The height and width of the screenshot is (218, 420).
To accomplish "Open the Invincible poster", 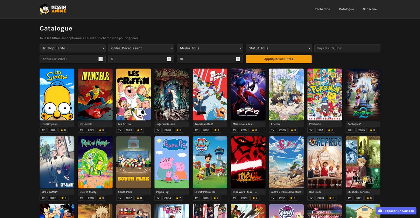I will pyautogui.click(x=95, y=94).
